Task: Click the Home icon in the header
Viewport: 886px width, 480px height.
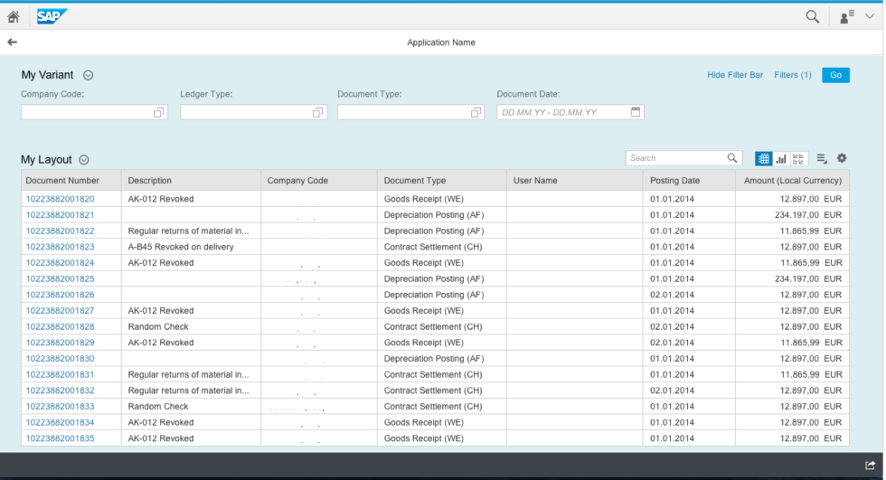Action: 14,16
